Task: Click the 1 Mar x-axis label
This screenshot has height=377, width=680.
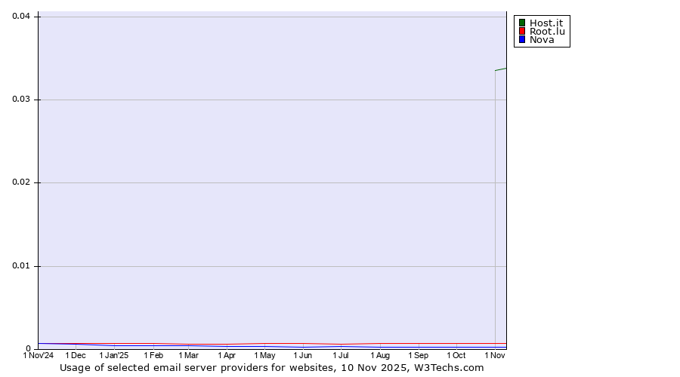Action: pyautogui.click(x=188, y=355)
